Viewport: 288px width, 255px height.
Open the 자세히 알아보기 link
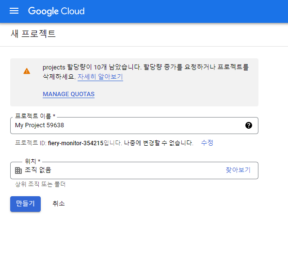(100, 77)
